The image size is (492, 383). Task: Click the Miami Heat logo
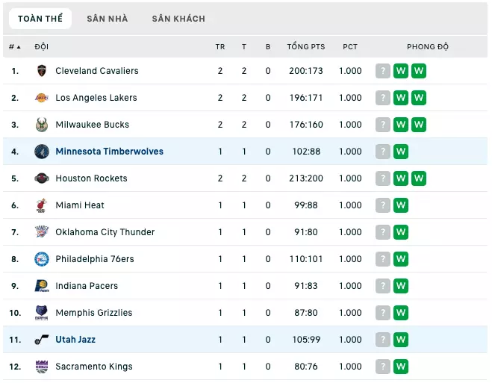pyautogui.click(x=42, y=205)
